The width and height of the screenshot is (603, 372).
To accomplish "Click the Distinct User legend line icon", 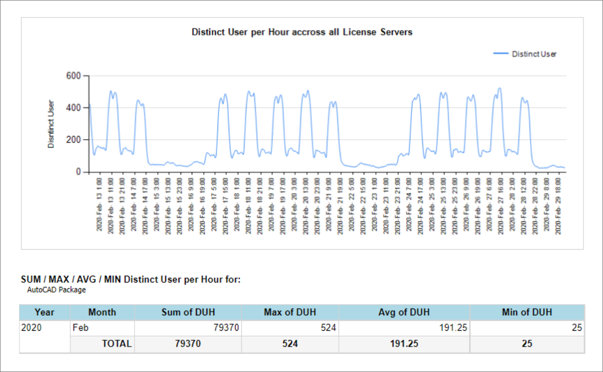I will [x=500, y=53].
